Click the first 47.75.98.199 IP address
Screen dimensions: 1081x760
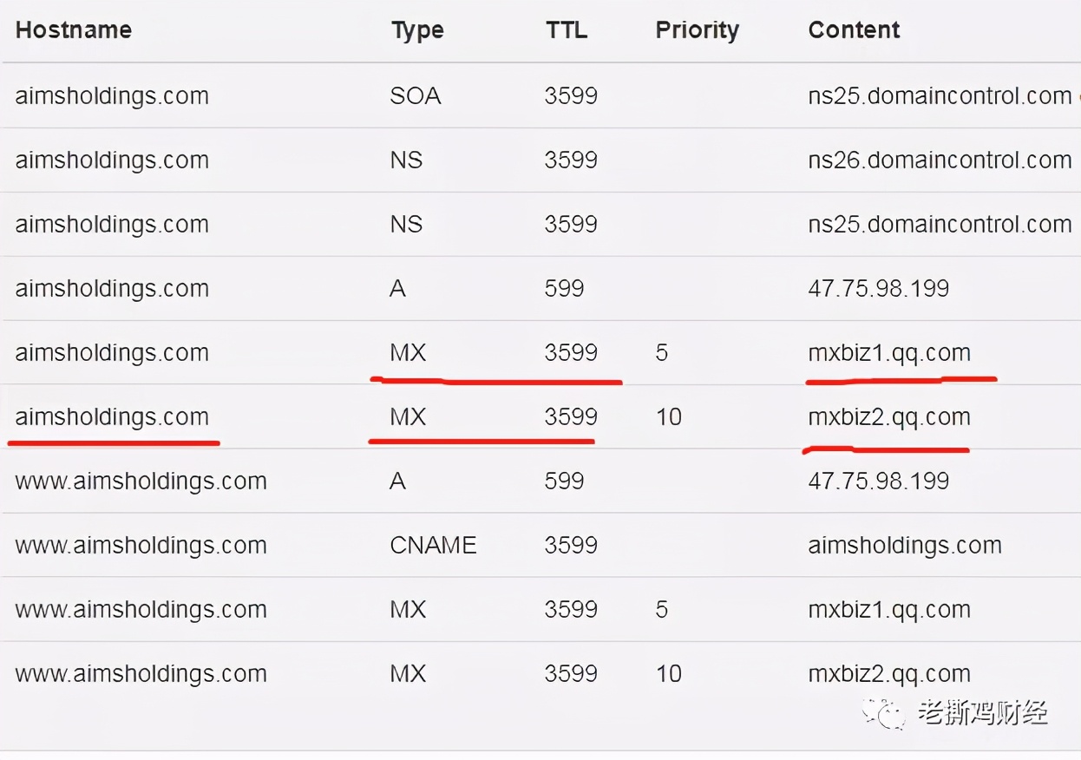point(879,288)
